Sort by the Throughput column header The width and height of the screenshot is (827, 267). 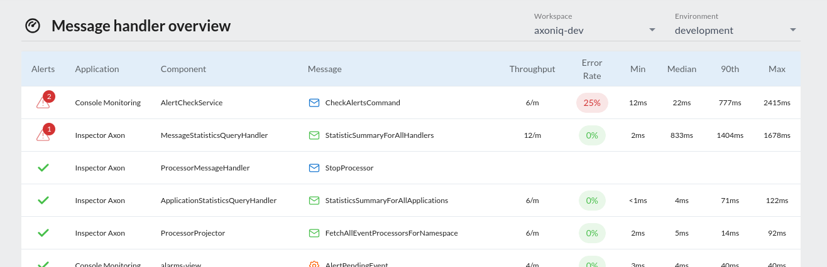click(x=532, y=69)
